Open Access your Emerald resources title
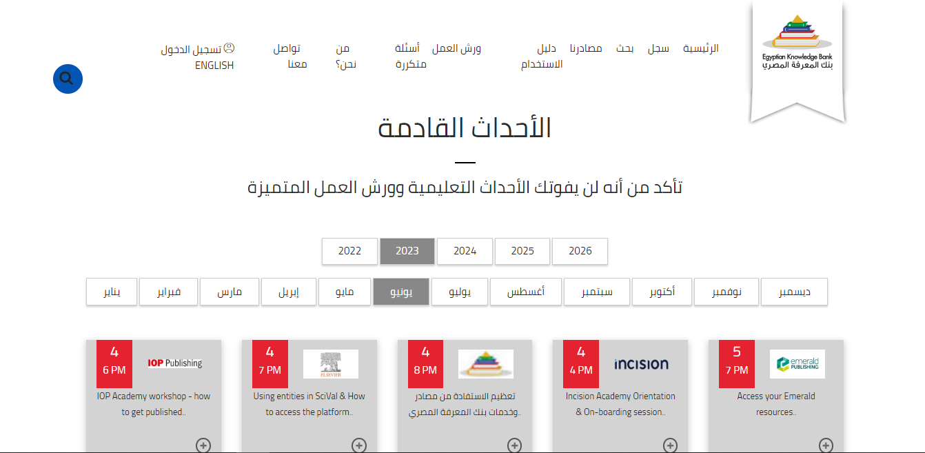Viewport: 925px width, 453px height. click(776, 404)
